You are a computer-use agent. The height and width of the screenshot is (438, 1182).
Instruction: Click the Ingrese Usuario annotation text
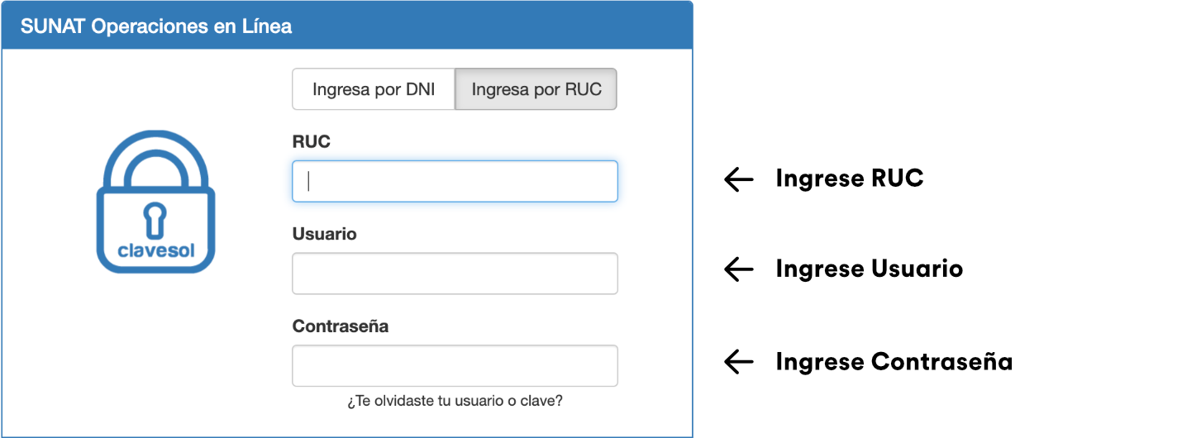click(869, 269)
